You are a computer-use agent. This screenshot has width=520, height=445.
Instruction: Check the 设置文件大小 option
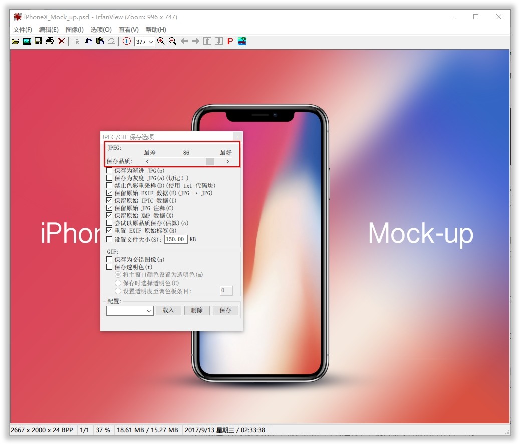click(109, 239)
